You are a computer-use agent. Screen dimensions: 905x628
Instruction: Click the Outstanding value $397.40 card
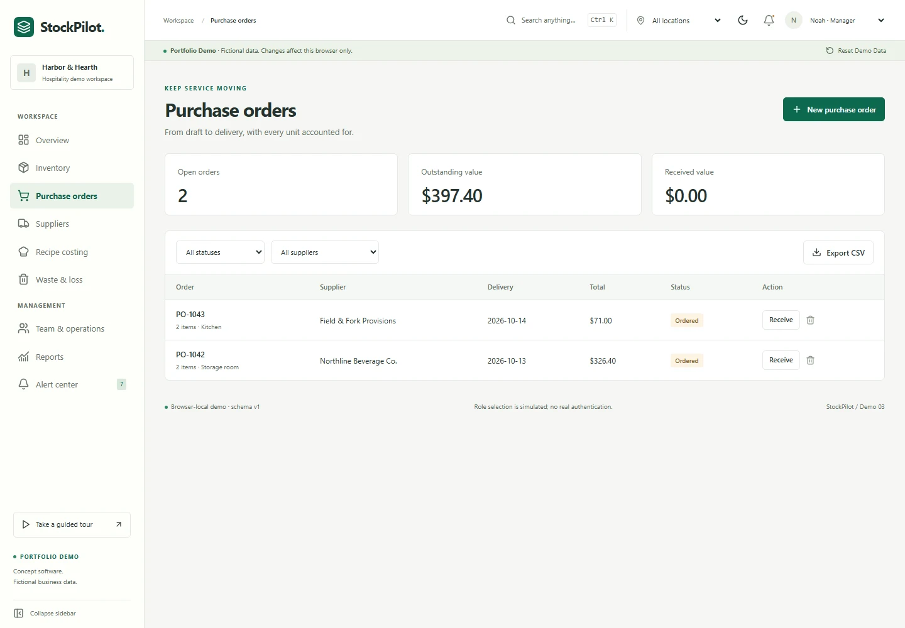(525, 185)
